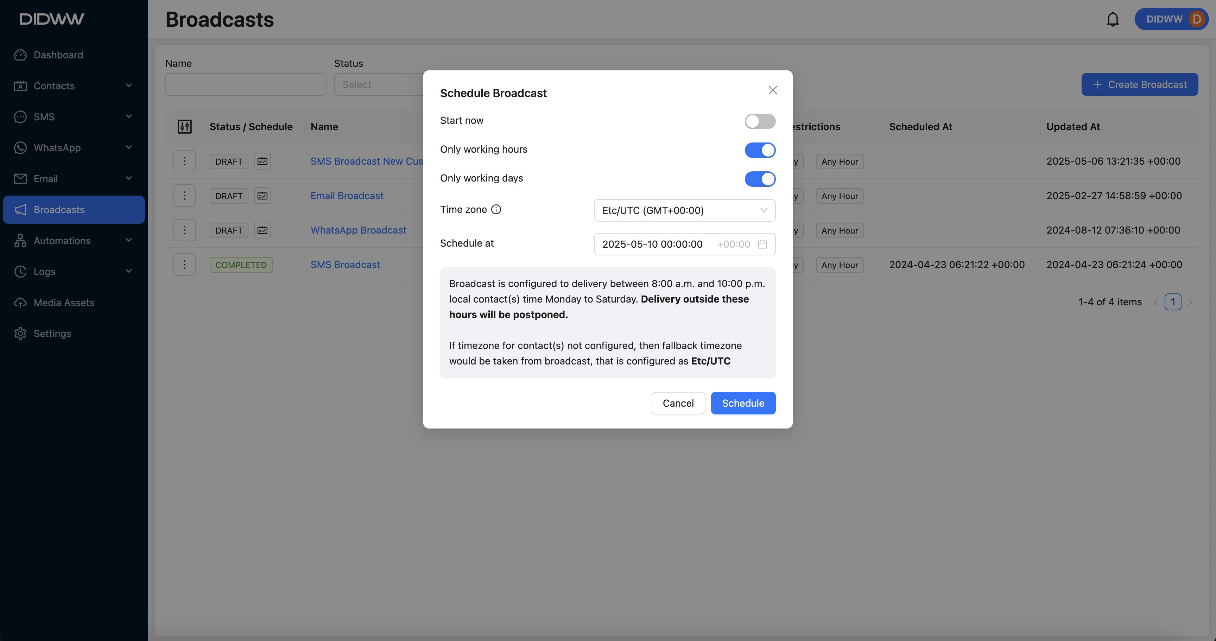Click the Time zone info icon
The width and height of the screenshot is (1216, 641).
pyautogui.click(x=496, y=210)
